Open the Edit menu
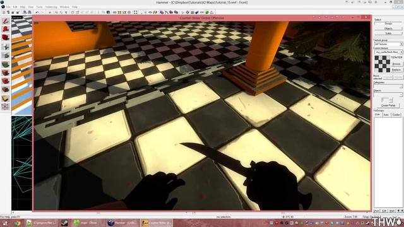Screen dimensions: 404x227 click(x=15, y=7)
